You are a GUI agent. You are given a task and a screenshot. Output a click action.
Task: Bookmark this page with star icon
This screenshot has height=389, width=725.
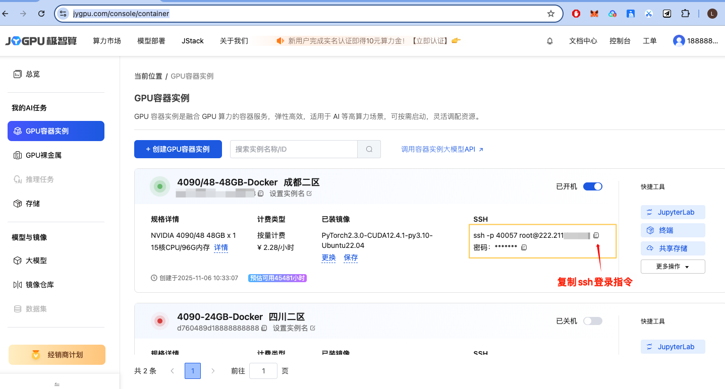(x=551, y=14)
